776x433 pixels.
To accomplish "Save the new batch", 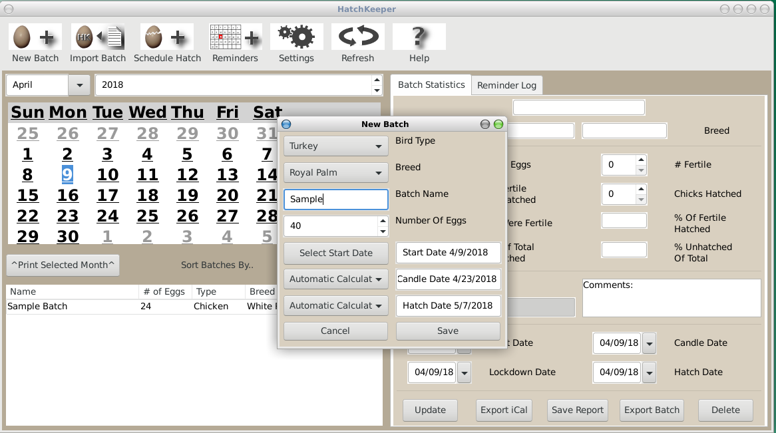I will [447, 331].
